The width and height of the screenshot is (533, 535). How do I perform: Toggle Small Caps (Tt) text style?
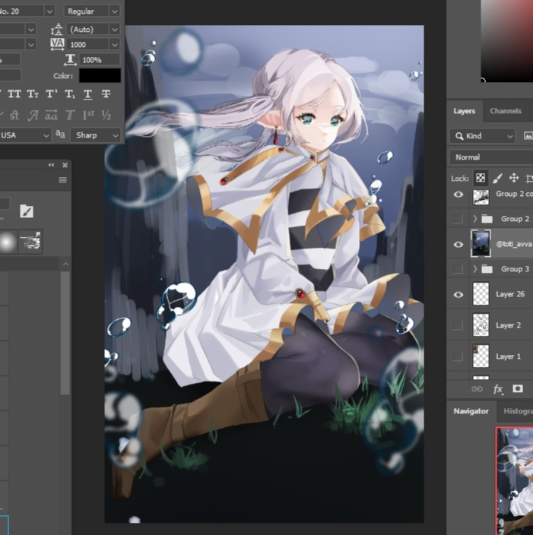click(x=33, y=94)
